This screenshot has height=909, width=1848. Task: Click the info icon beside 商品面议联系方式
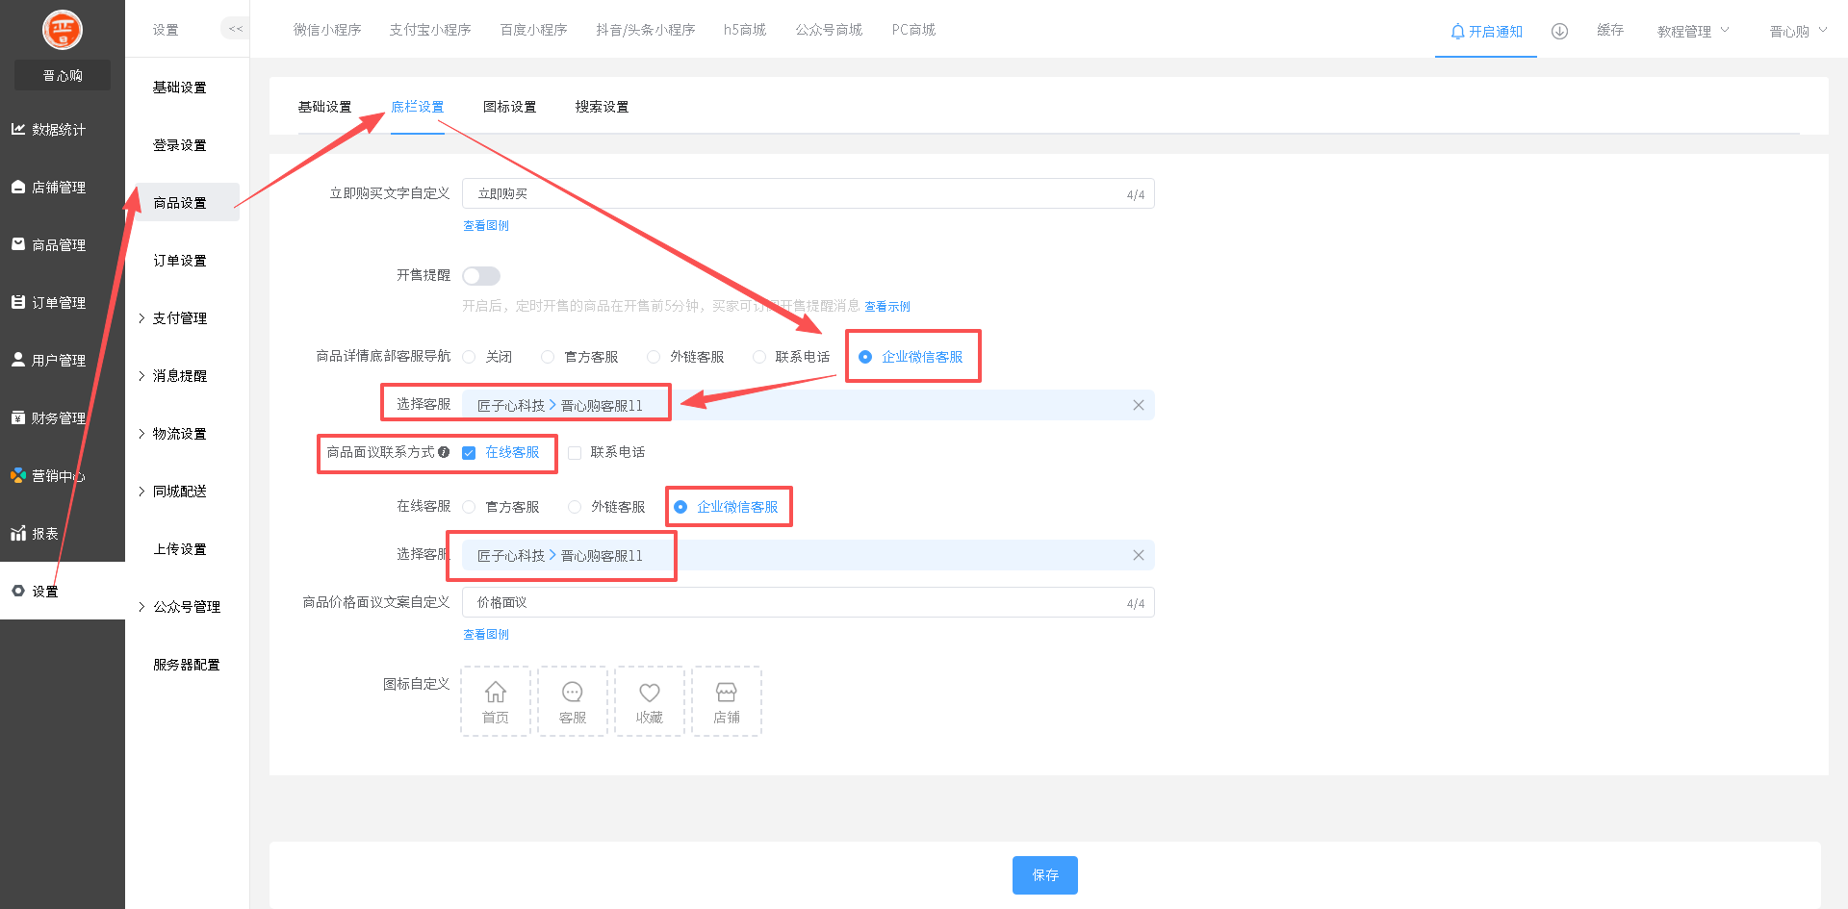(x=444, y=452)
